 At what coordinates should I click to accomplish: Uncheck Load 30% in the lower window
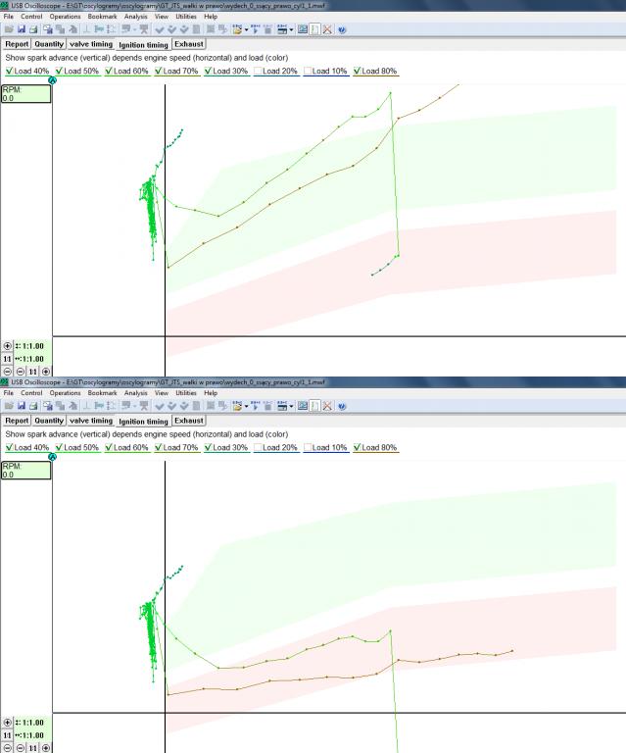click(209, 447)
